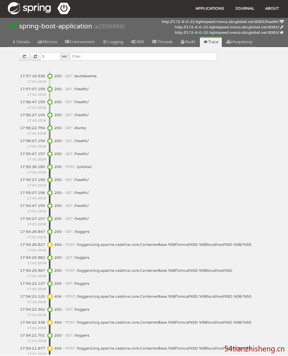Image resolution: width=288 pixels, height=356 pixels.
Task: Open the Heapdump tab
Action: click(239, 42)
